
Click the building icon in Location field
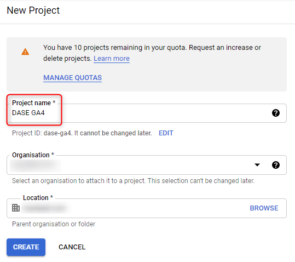pos(16,208)
